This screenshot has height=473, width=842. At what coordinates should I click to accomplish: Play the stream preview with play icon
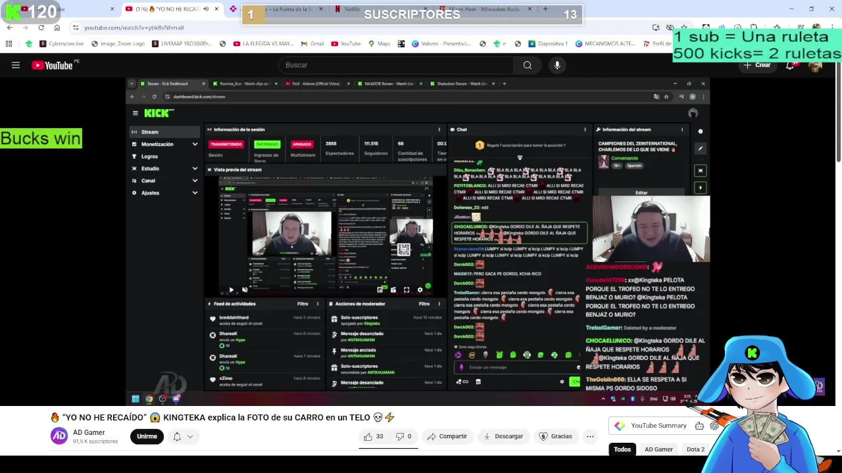[x=231, y=290]
